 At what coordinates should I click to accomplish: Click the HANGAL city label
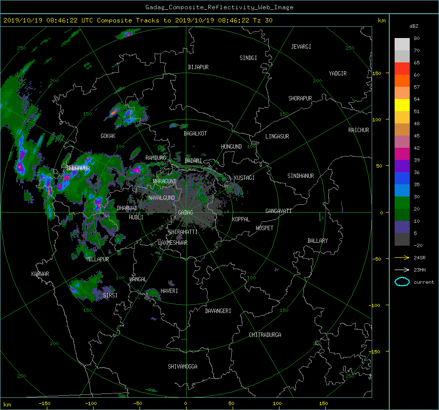(138, 279)
